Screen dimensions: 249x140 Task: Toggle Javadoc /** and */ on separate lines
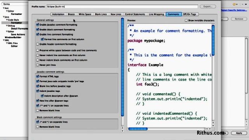click(38, 105)
